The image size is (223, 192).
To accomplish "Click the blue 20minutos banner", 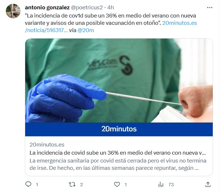I will [x=119, y=129].
